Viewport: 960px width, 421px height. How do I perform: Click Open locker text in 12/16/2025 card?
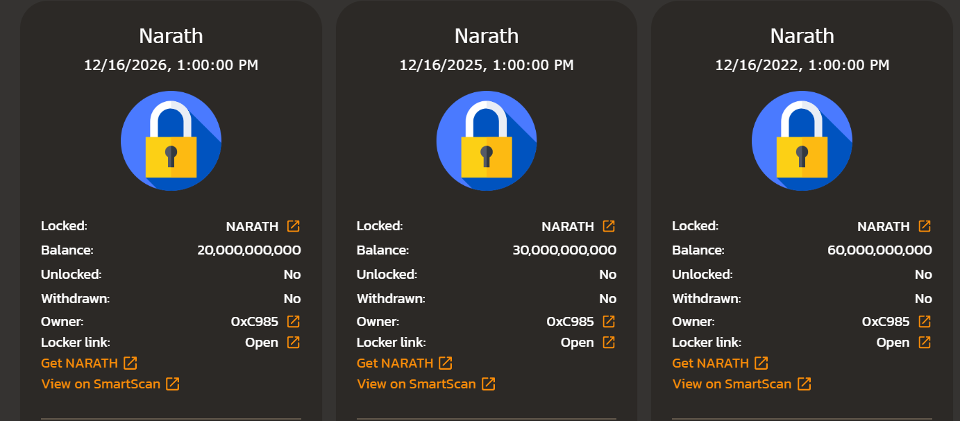578,343
